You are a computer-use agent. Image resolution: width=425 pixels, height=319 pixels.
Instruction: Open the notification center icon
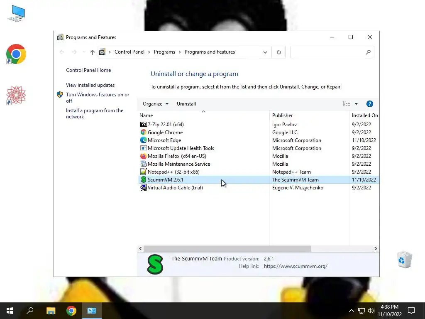[x=411, y=311]
